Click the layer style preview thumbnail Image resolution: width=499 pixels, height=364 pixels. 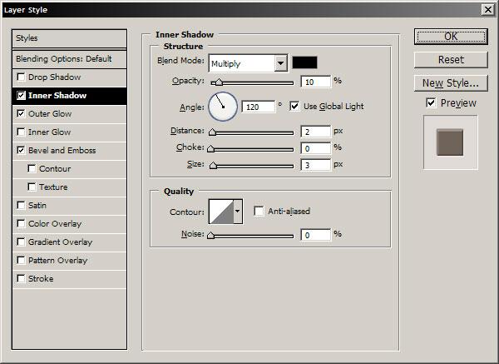(x=450, y=142)
